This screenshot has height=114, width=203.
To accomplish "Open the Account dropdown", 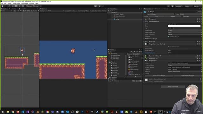I will [179, 6].
